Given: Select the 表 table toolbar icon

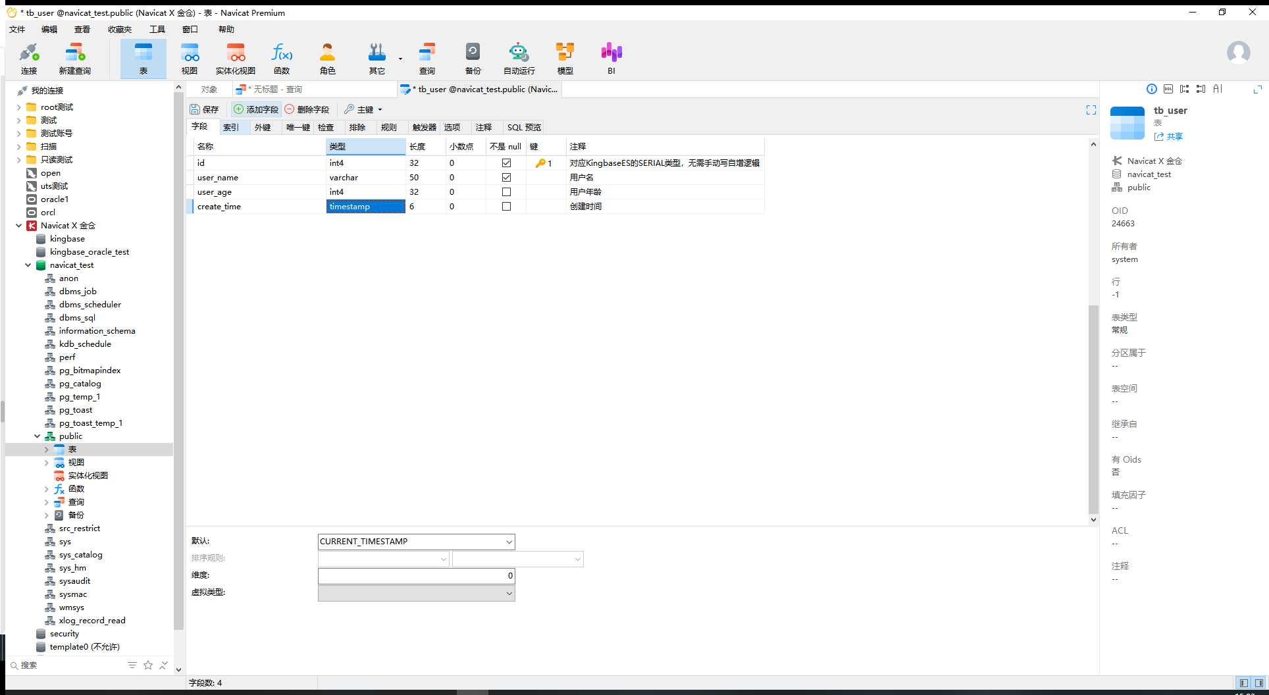Looking at the screenshot, I should coord(143,59).
